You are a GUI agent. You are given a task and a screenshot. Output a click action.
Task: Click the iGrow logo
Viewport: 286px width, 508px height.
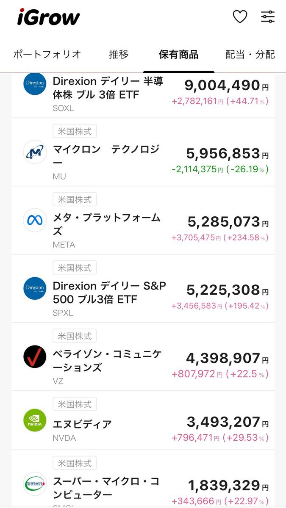(x=48, y=17)
